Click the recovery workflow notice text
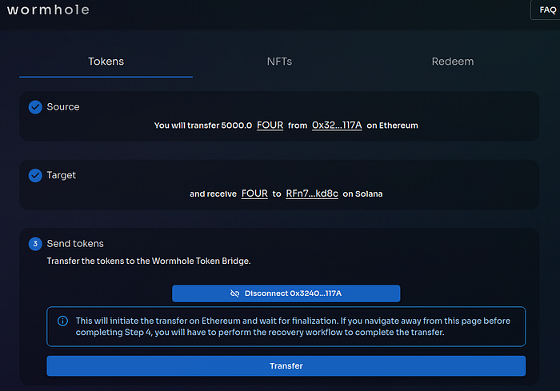Screen dimensions: 560x391 click(x=293, y=326)
